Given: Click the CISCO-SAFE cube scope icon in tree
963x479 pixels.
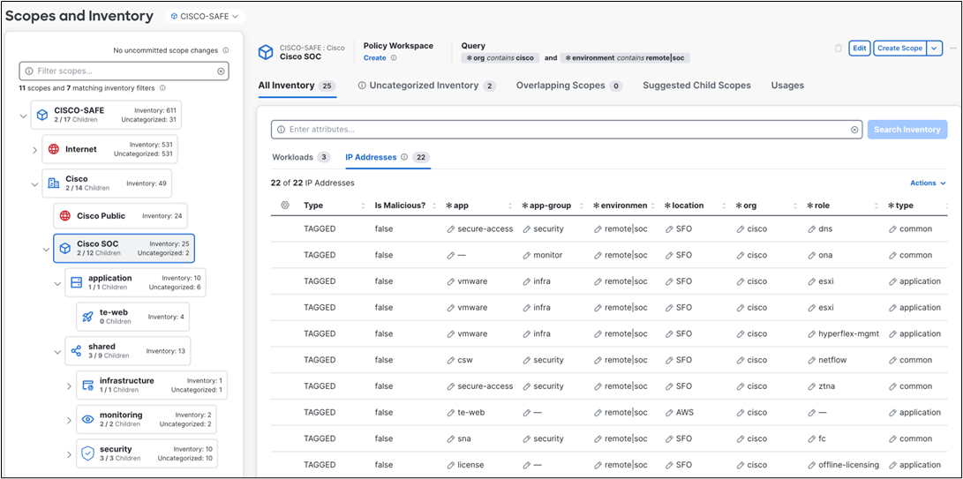Looking at the screenshot, I should point(41,115).
